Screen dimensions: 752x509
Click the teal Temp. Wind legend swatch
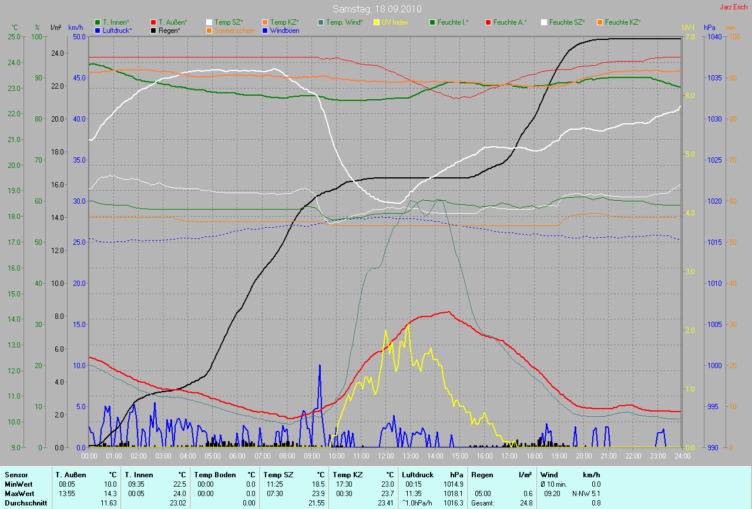point(321,22)
